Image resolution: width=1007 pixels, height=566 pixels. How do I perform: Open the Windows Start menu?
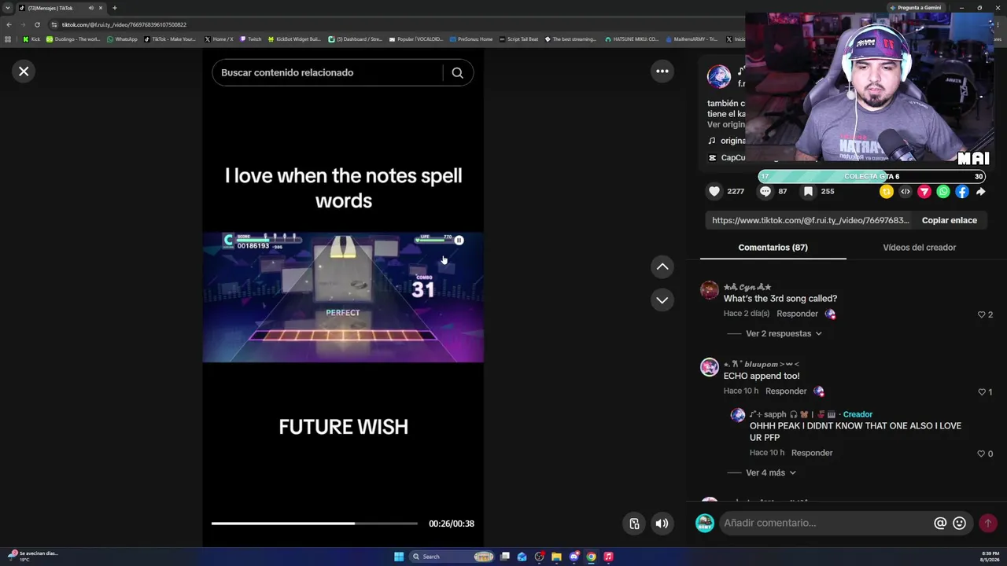click(x=399, y=557)
